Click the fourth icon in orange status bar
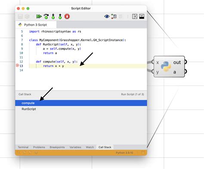The height and width of the screenshot is (169, 204). [x=36, y=153]
